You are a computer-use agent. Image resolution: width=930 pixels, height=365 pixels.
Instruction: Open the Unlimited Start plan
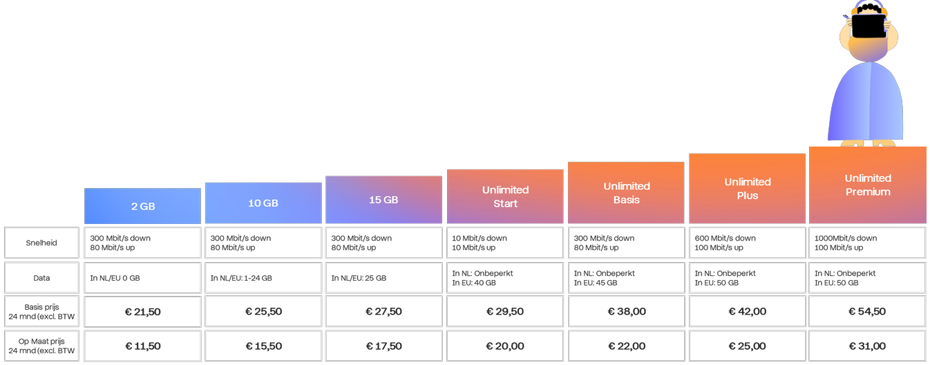pos(505,196)
